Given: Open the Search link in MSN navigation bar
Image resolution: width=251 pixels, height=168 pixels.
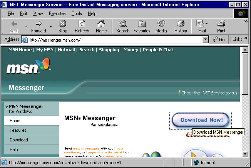Looking at the screenshot, I should click(87, 50).
